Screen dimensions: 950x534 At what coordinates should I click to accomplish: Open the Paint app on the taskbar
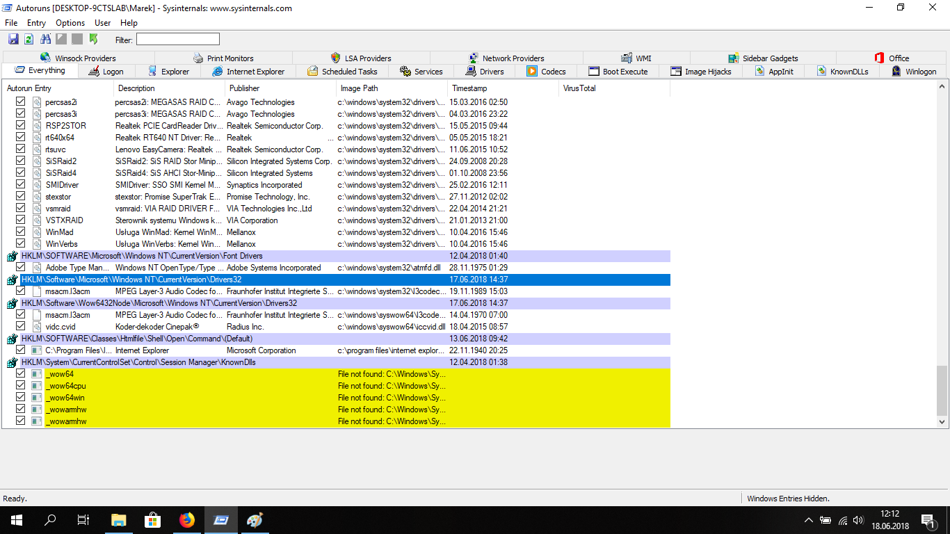[x=255, y=520]
